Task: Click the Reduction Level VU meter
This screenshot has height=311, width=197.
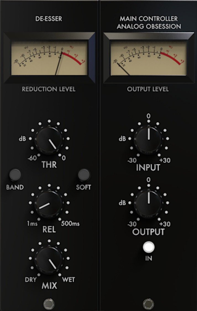Action: point(49,58)
